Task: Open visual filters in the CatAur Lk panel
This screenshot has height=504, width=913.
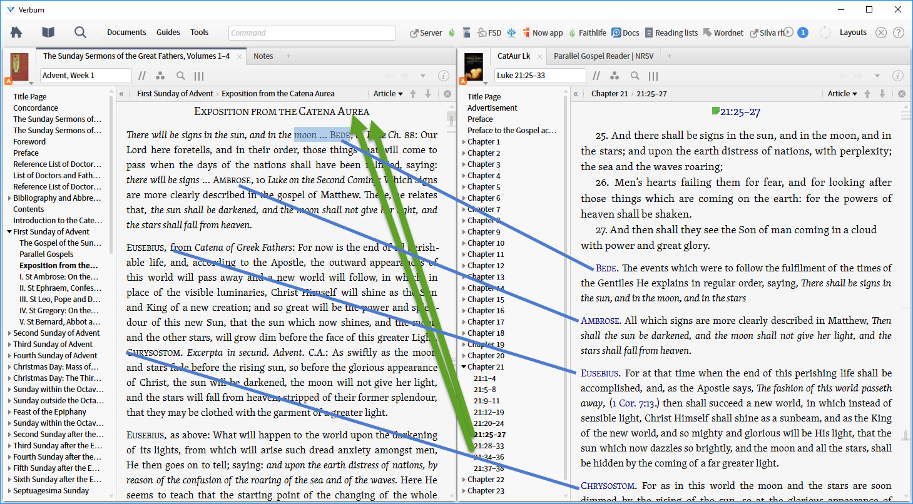Action: click(615, 76)
